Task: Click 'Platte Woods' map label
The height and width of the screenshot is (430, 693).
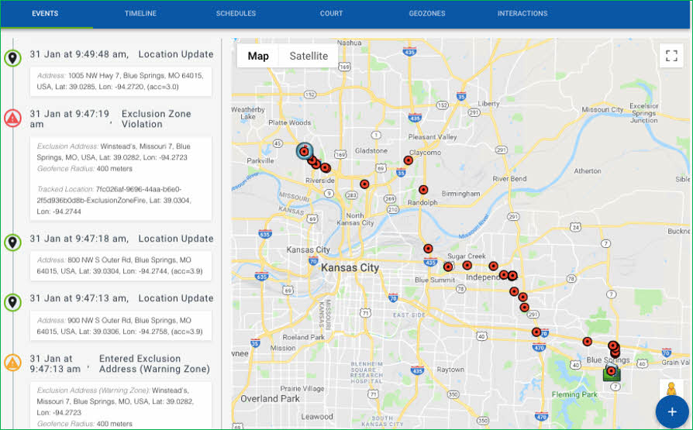Action: pos(289,122)
